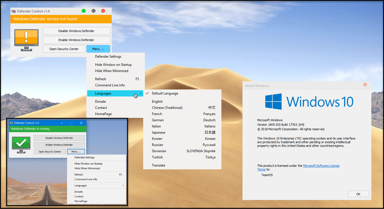
Task: Click Translate in the languages submenu
Action: coord(182,165)
